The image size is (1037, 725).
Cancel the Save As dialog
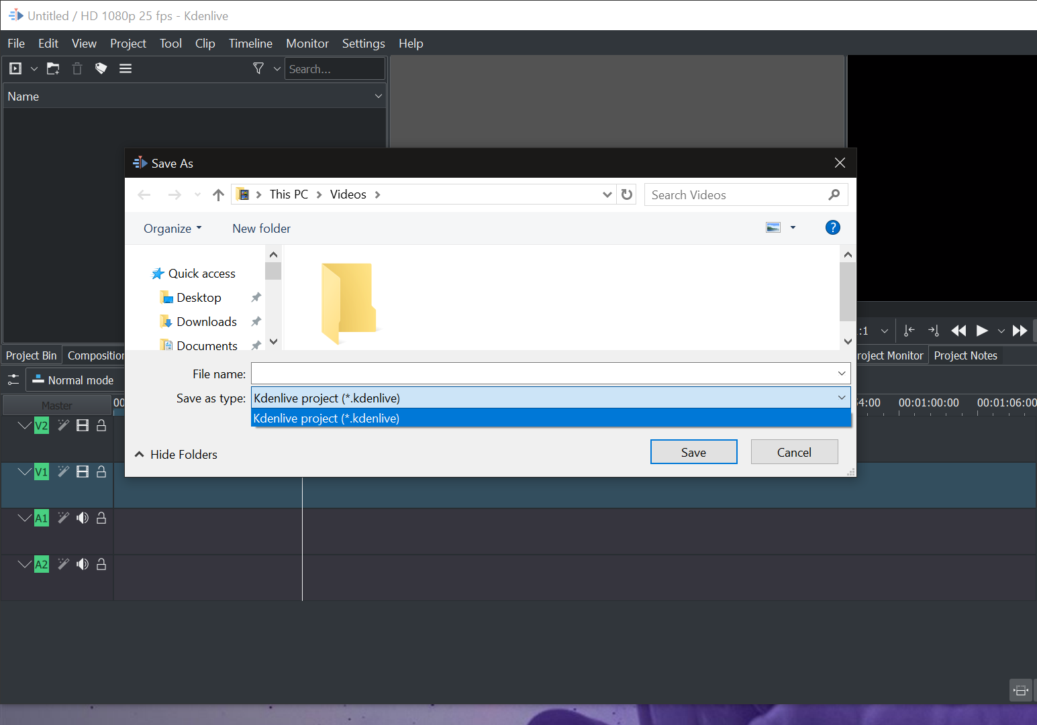[x=794, y=452]
